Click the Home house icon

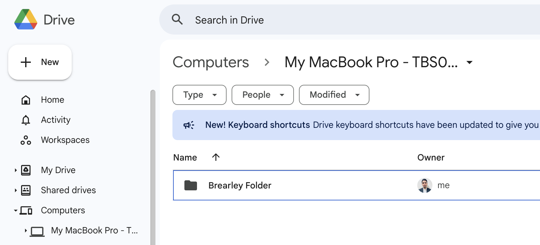26,100
